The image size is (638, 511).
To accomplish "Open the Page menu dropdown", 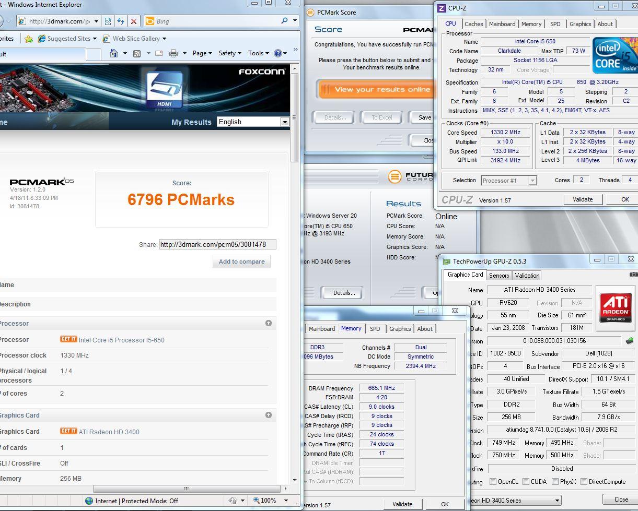I will click(x=202, y=53).
